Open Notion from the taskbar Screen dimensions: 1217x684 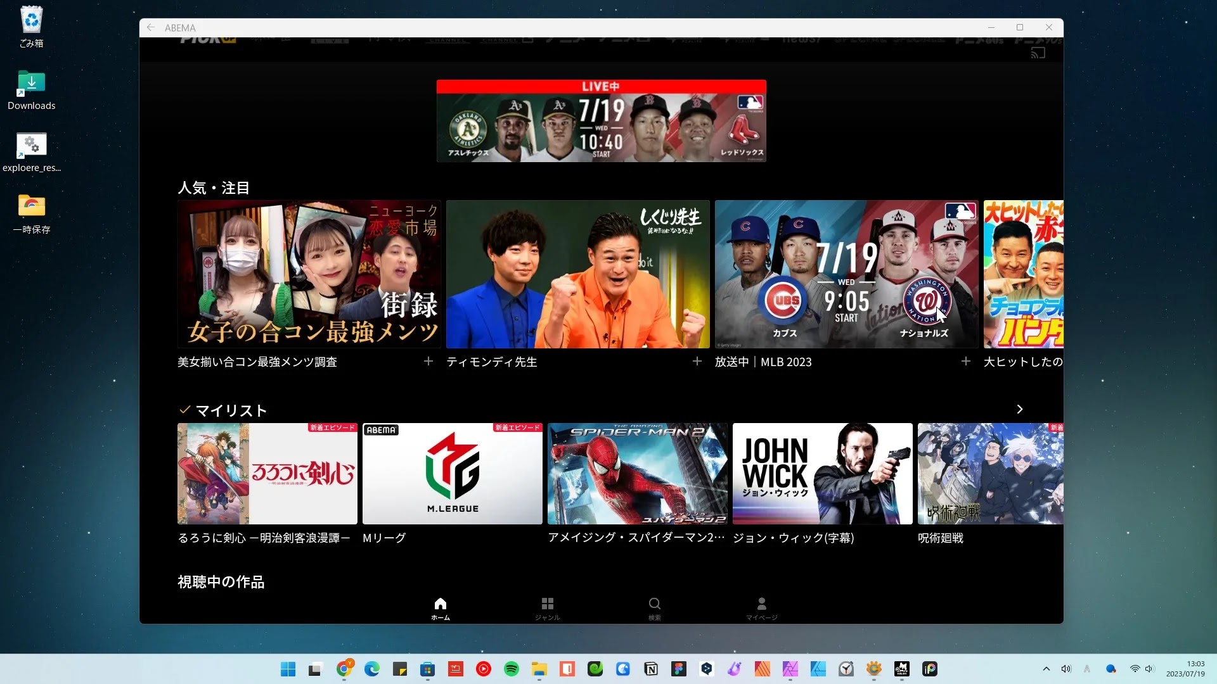(x=651, y=669)
